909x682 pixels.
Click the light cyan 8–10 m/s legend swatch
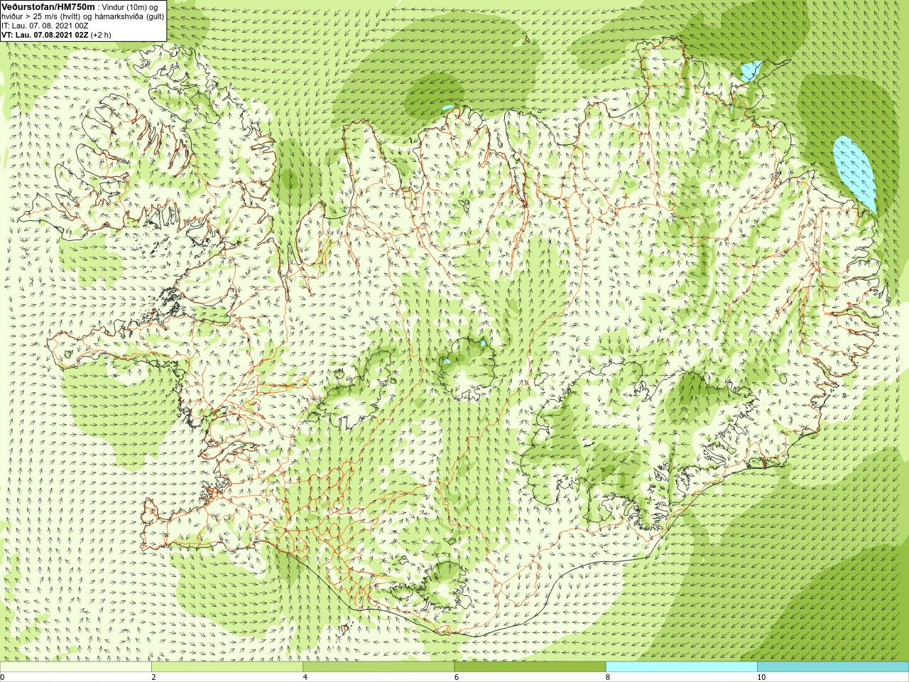681,667
